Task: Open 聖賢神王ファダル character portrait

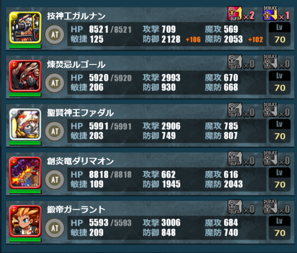Action: (25, 125)
